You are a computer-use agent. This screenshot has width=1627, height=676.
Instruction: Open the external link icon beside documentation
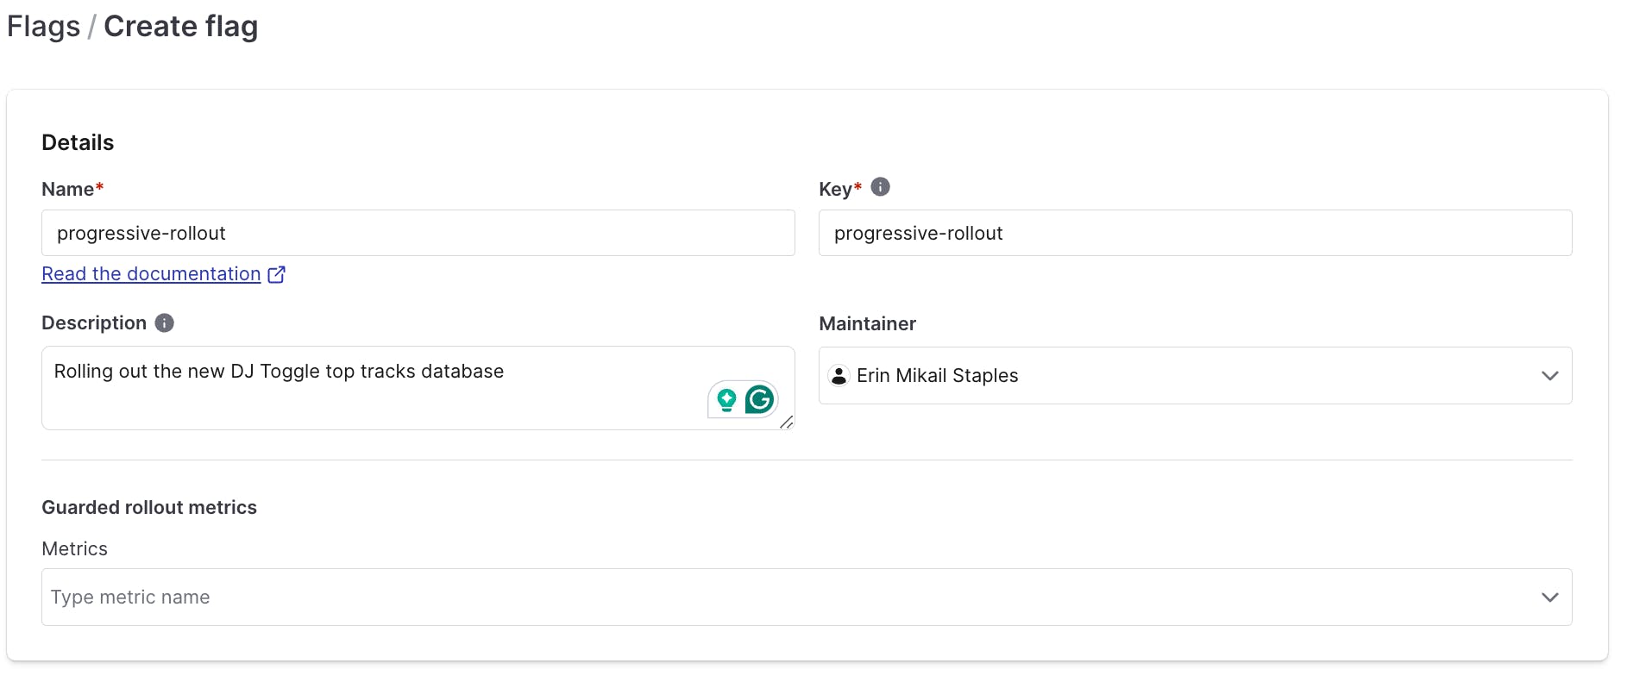277,274
